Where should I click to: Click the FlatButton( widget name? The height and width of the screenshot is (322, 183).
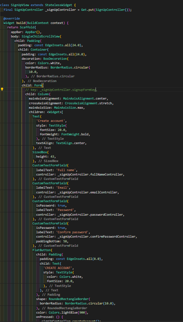tap(43, 250)
